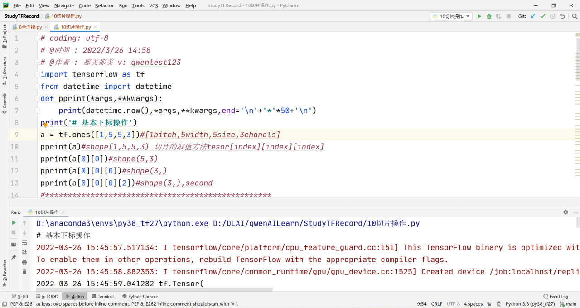This screenshot has width=580, height=308.
Task: Toggle the pin tab icon in the Run panel
Action: coord(14,257)
